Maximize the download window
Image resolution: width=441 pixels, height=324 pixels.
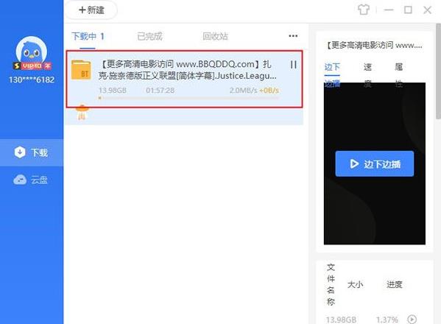point(408,10)
